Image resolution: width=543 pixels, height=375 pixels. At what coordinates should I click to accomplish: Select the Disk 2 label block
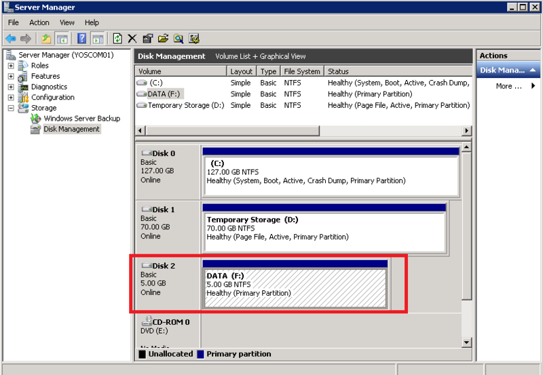tap(168, 283)
